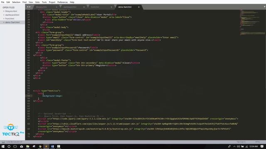Close front.html using its sidebar x icon
Screen dimensions: 266x149
[x=4, y=19]
